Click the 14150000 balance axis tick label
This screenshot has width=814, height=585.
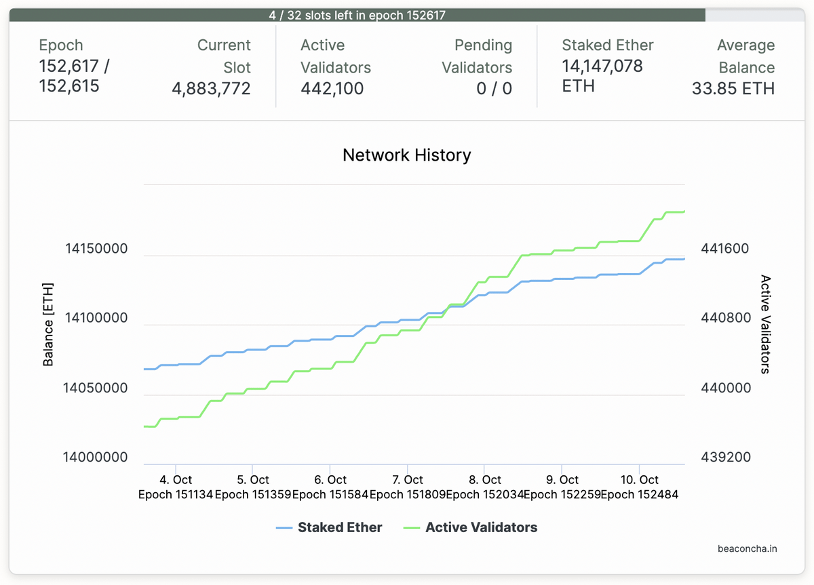click(96, 249)
